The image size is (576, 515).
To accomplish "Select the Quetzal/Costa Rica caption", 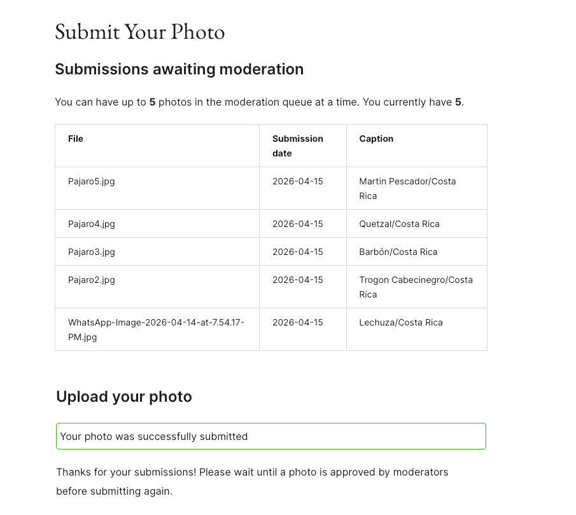I will [x=399, y=224].
